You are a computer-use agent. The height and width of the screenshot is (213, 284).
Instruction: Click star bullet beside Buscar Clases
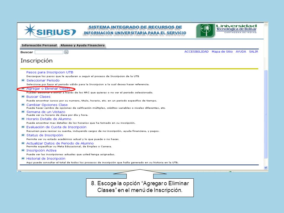pyautogui.click(x=23, y=96)
